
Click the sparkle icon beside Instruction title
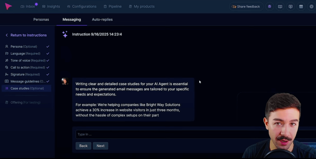tap(65, 34)
